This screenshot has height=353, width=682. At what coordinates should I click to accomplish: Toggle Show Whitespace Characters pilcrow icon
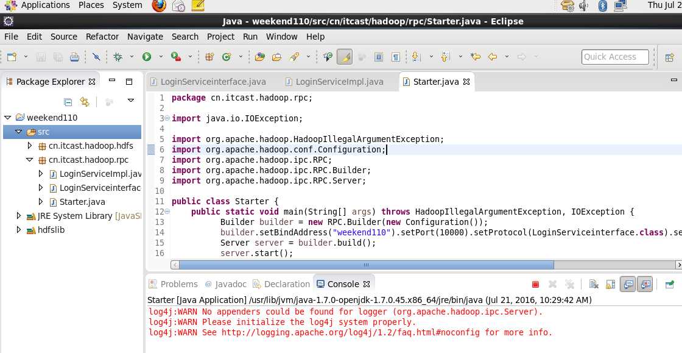click(396, 57)
